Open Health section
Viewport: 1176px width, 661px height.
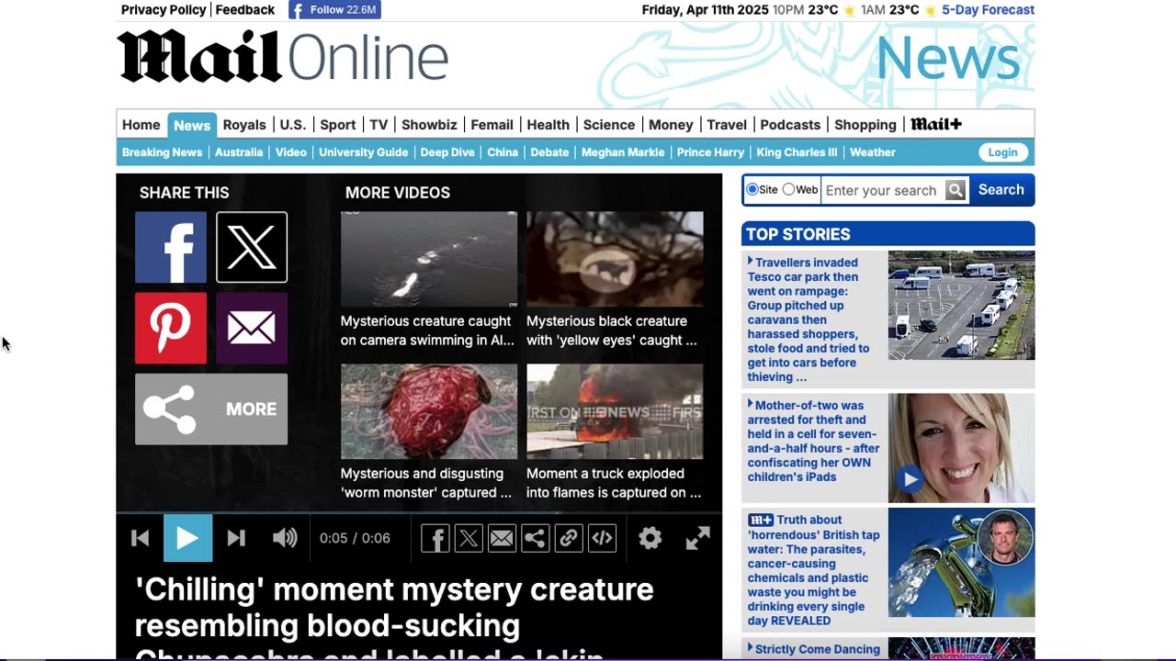click(x=548, y=125)
